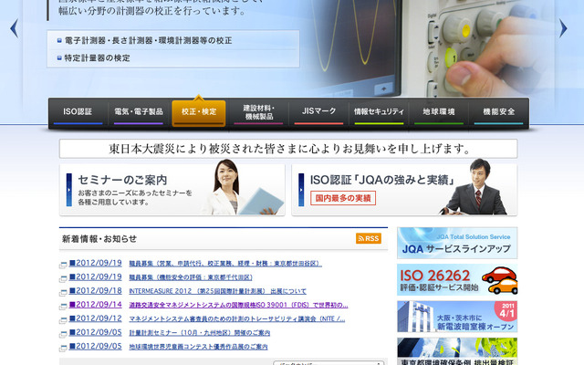Open the 特定計量器の検定 link
Screen dimensions: 584x365
[98, 58]
